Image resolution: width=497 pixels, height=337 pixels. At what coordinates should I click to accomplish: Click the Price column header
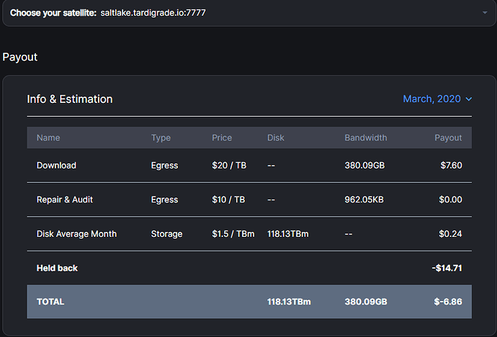[222, 138]
